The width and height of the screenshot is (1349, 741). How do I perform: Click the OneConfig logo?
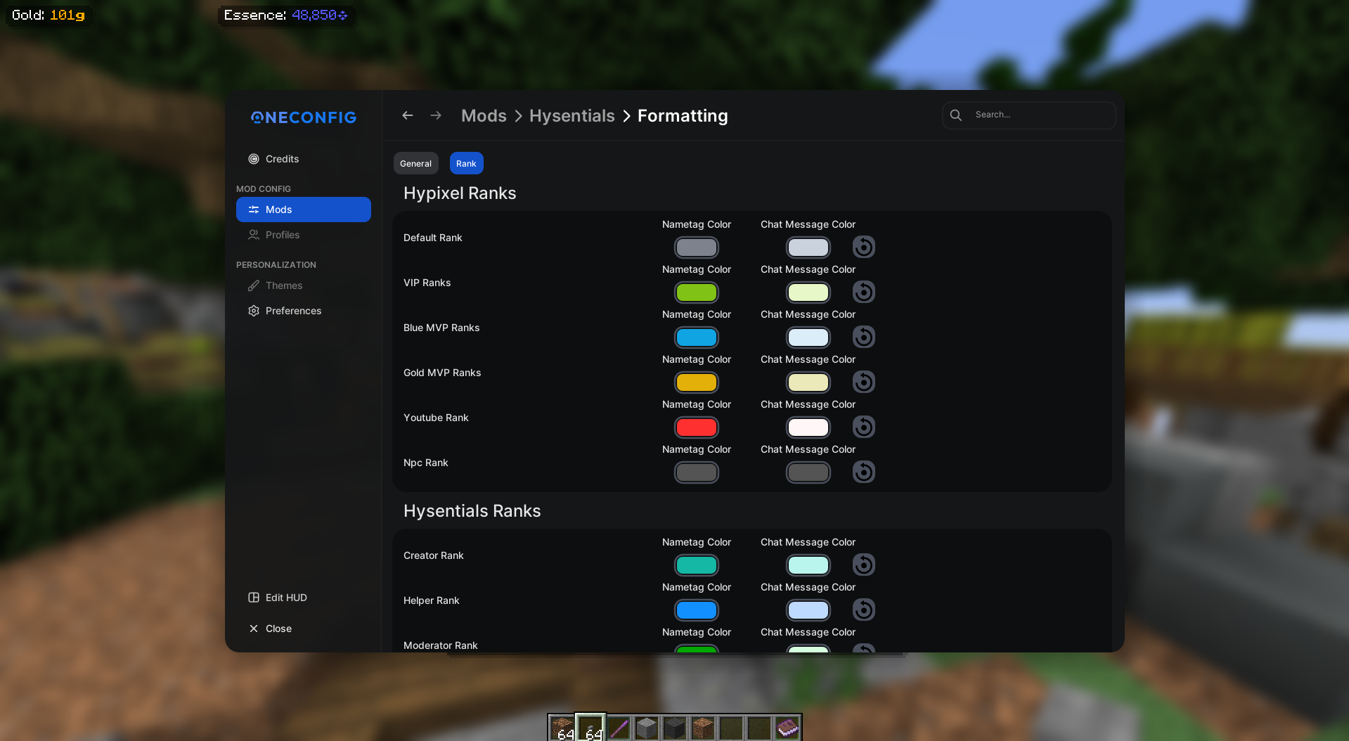304,117
